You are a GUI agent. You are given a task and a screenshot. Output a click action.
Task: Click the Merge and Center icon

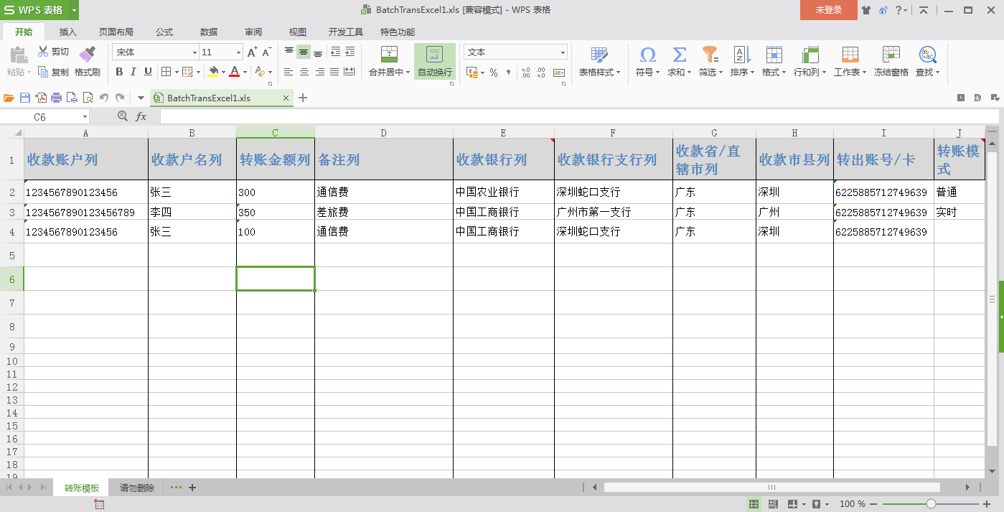tap(389, 55)
